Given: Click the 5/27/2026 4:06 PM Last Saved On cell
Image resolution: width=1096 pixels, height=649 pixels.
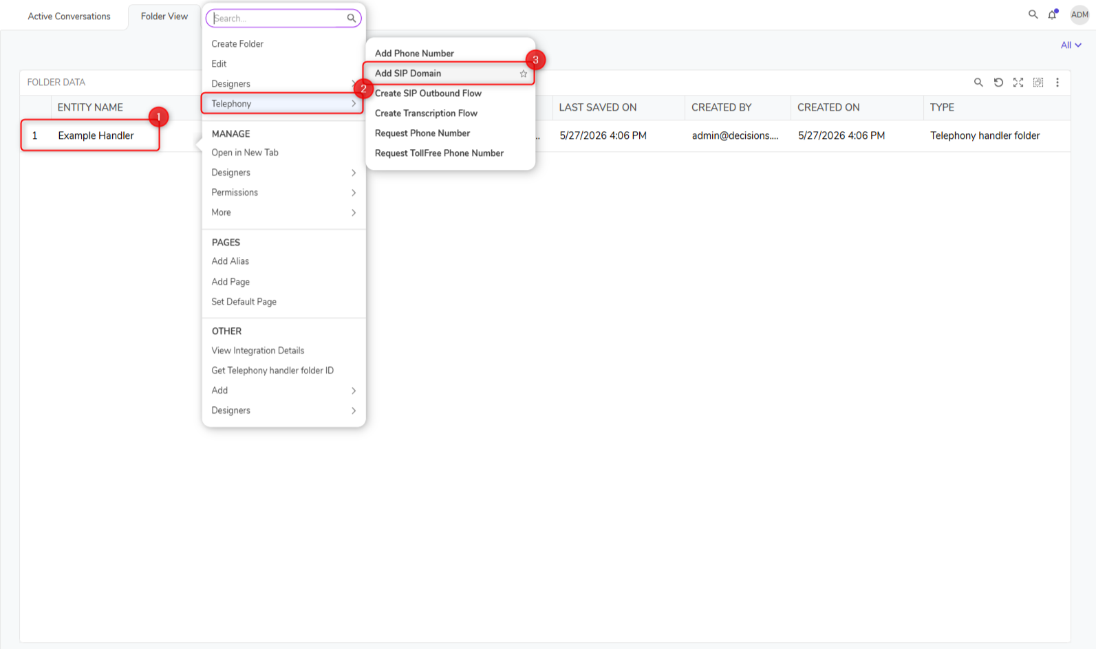Looking at the screenshot, I should (603, 135).
